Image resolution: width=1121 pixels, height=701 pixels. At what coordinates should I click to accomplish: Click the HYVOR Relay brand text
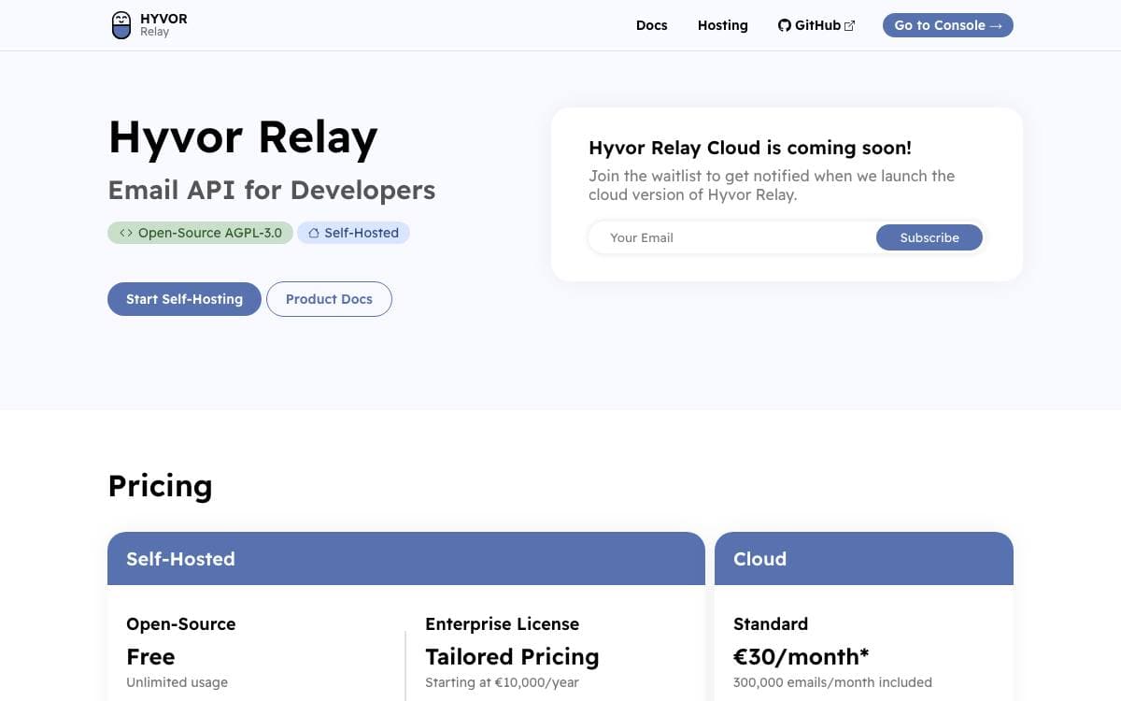[x=163, y=25]
